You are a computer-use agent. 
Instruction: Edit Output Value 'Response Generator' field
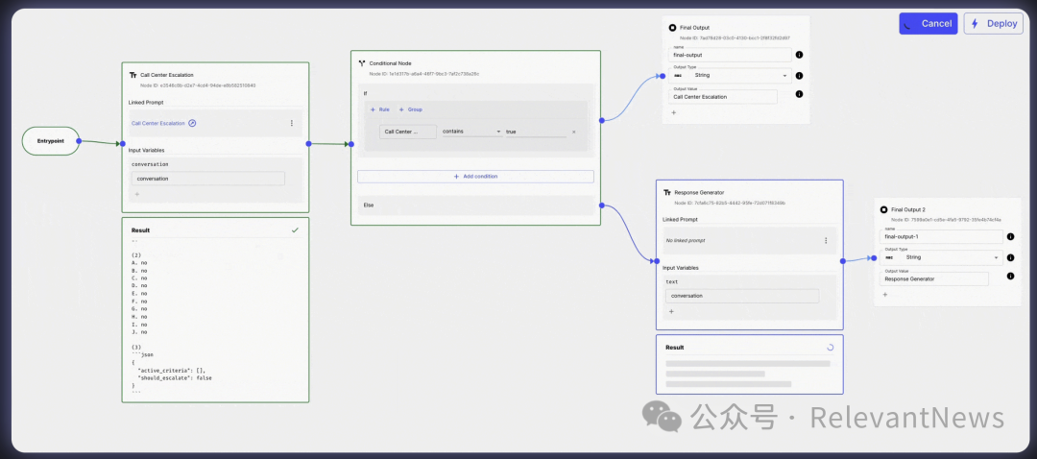click(934, 278)
